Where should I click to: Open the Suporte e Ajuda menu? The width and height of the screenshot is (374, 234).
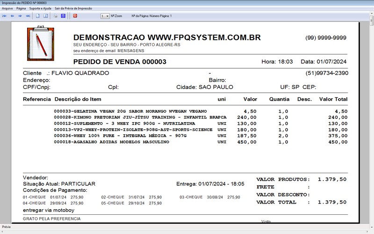40,8
